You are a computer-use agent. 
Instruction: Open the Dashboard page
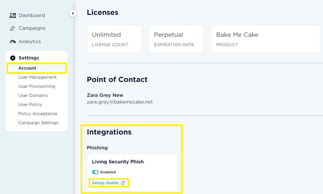pyautogui.click(x=32, y=15)
